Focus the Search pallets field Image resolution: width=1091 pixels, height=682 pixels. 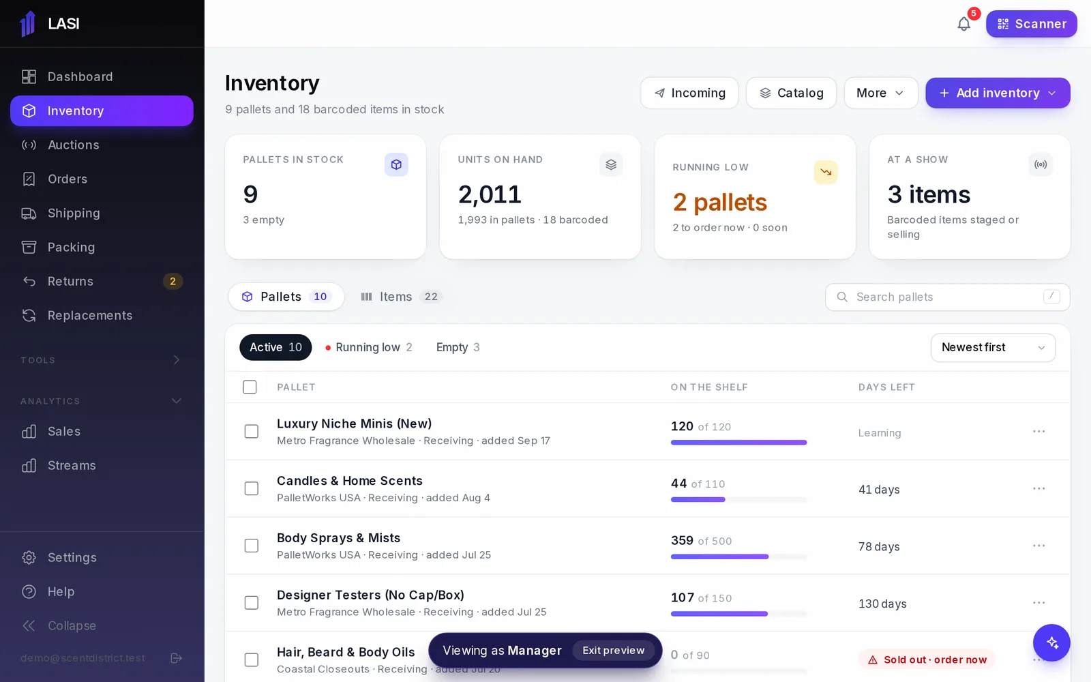(947, 297)
